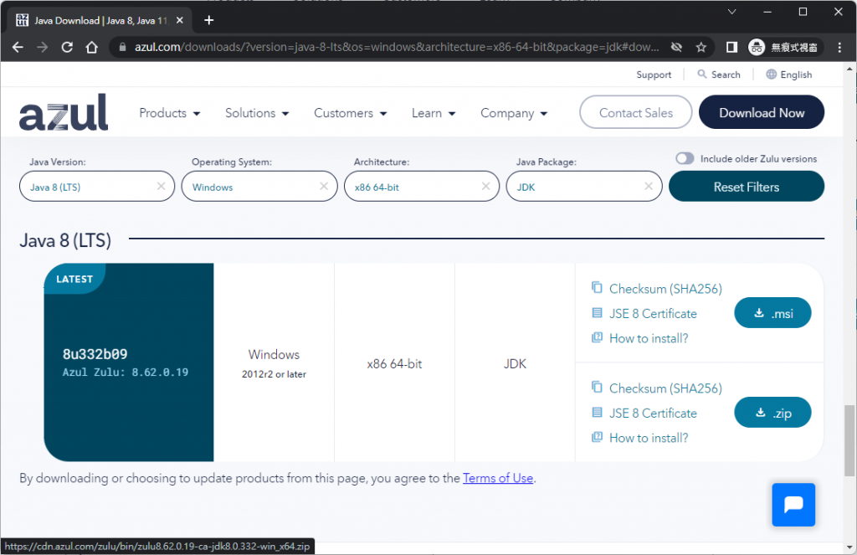Click the Azul Zulu: 8.62.0.19 text
This screenshot has width=857, height=555.
[x=126, y=373]
